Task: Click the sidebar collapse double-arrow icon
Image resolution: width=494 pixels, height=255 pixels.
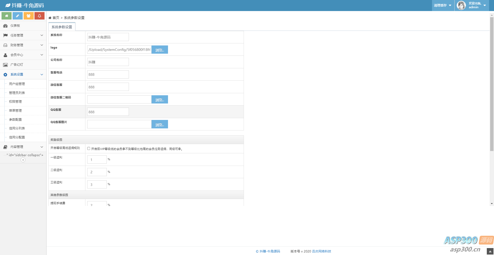Action: point(23,160)
